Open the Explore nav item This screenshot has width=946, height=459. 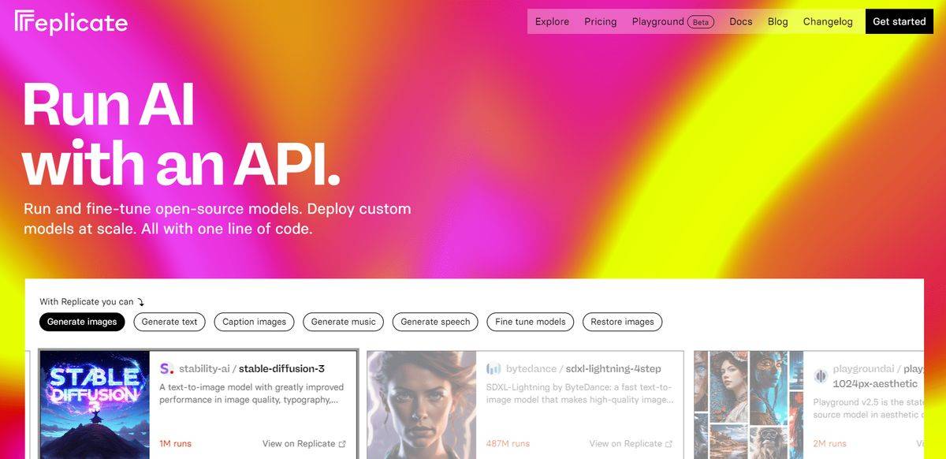coord(552,22)
